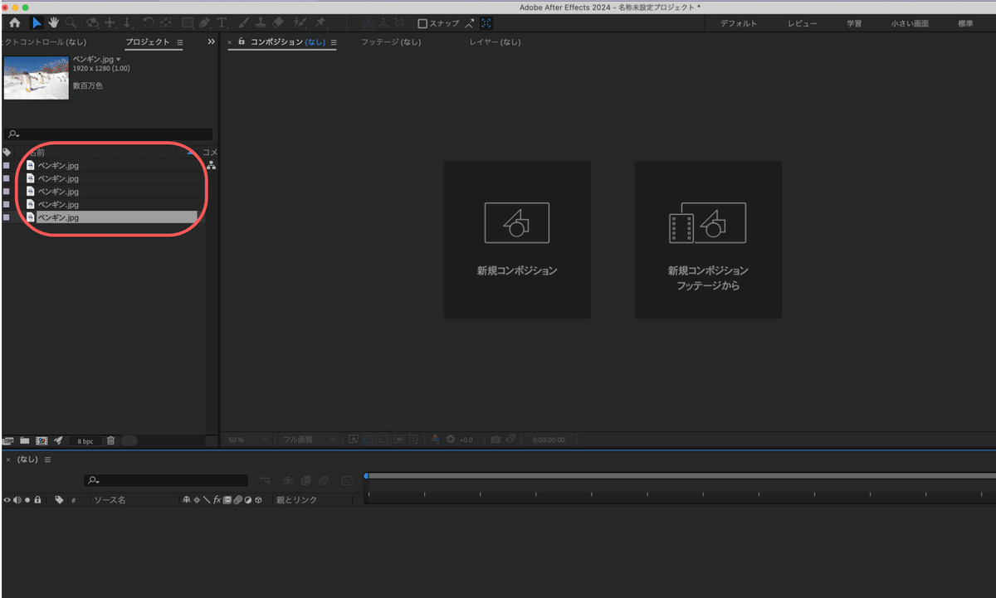Toggle the lock on the コンポジション panel
This screenshot has height=598, width=996.
[x=242, y=41]
